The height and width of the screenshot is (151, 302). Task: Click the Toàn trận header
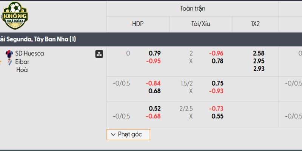pyautogui.click(x=193, y=8)
